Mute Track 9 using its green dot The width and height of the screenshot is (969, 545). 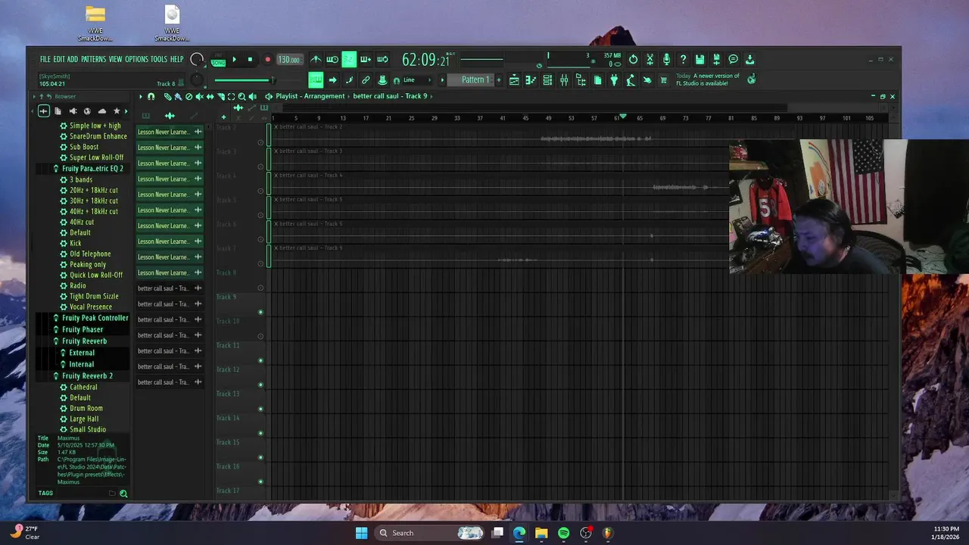(260, 312)
